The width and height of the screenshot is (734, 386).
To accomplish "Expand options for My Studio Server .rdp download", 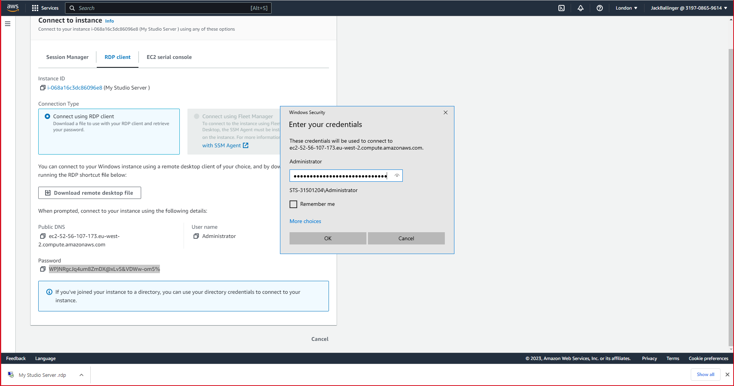I will pyautogui.click(x=81, y=375).
